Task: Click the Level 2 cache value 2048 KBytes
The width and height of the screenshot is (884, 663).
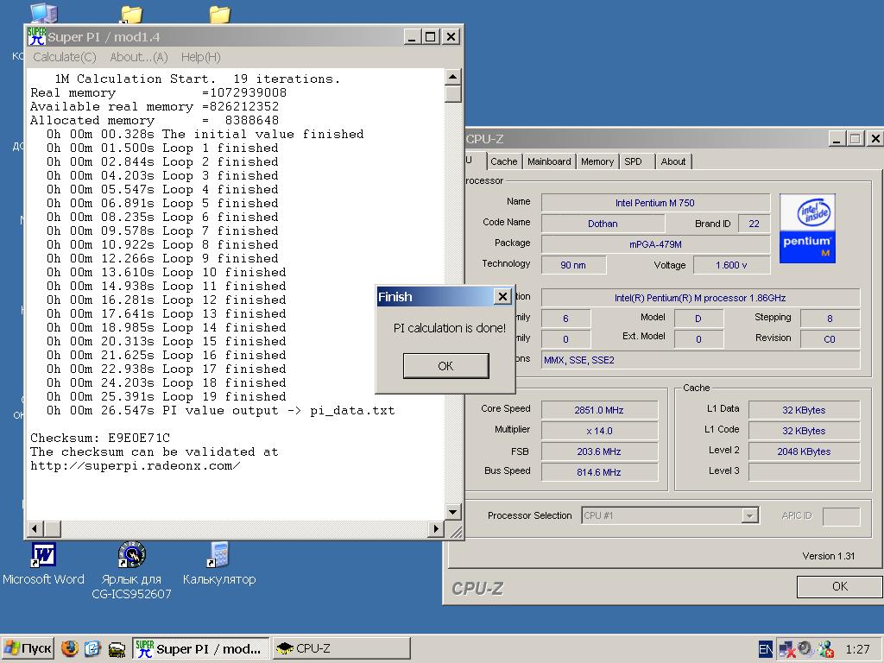Action: [804, 451]
